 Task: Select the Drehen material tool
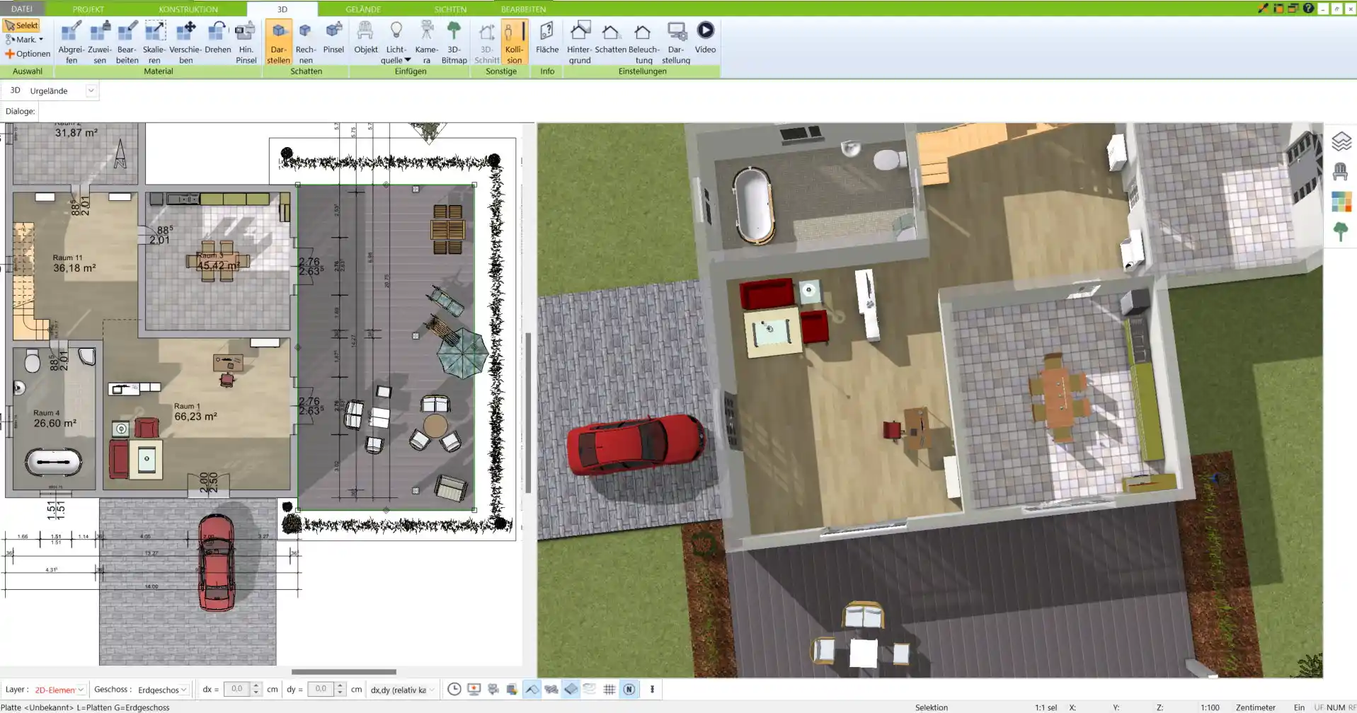[x=217, y=37]
